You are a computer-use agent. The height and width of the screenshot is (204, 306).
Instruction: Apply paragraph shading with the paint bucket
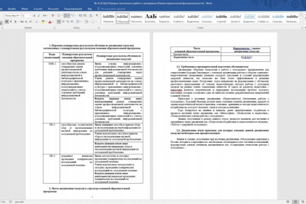pyautogui.click(x=86, y=22)
